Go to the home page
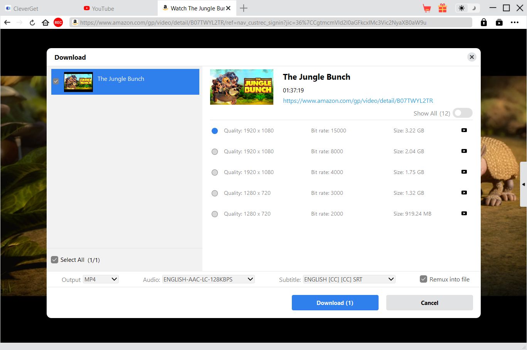Screen dimensions: 527x350 pyautogui.click(x=45, y=22)
